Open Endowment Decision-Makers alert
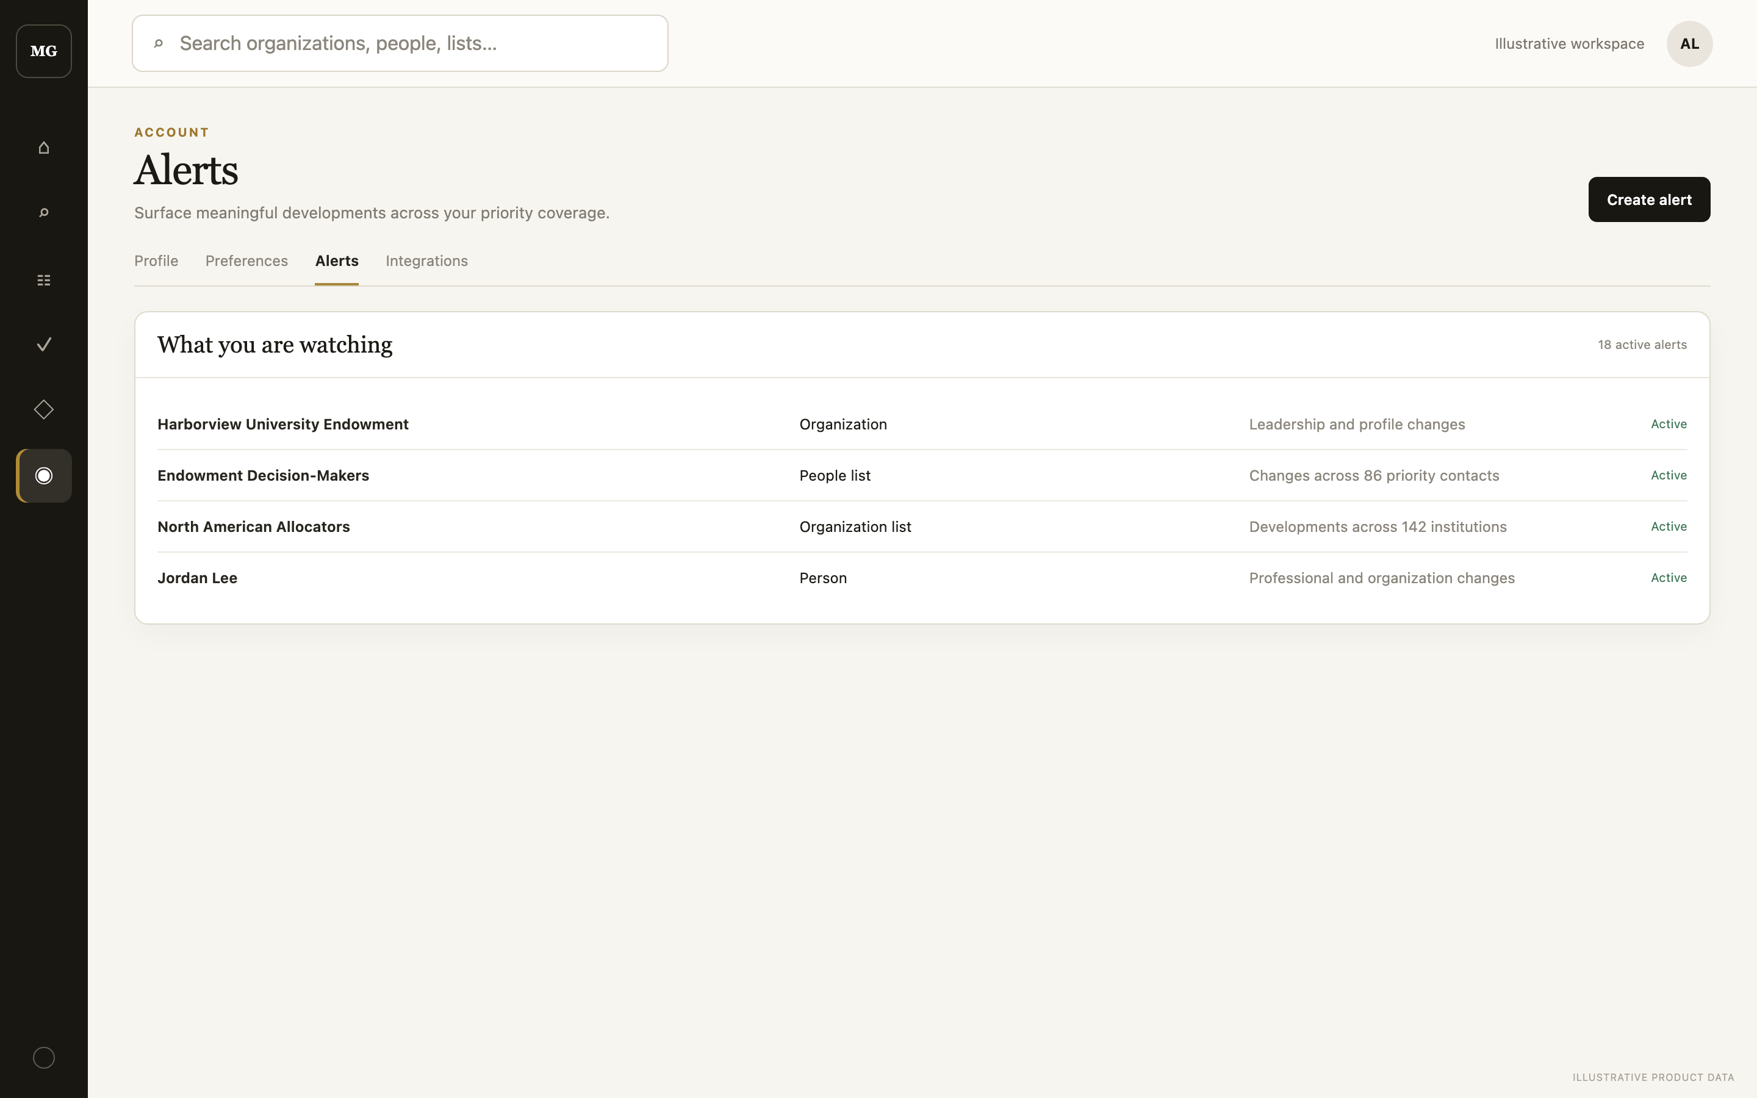The height and width of the screenshot is (1098, 1757). 922,476
